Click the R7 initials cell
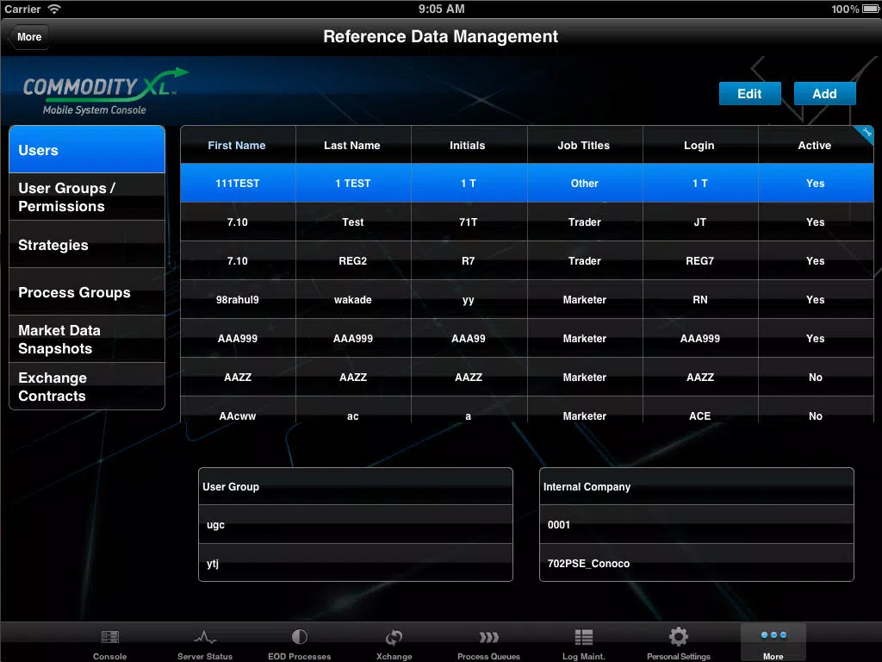Viewport: 882px width, 662px height. coord(469,260)
